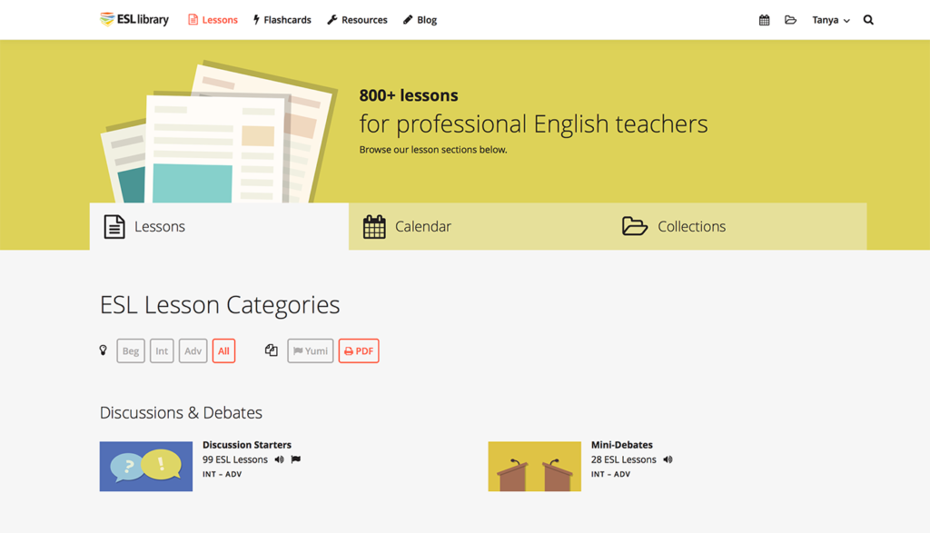The height and width of the screenshot is (533, 930).
Task: Click the copy pages icon beside Yumi
Action: (271, 350)
